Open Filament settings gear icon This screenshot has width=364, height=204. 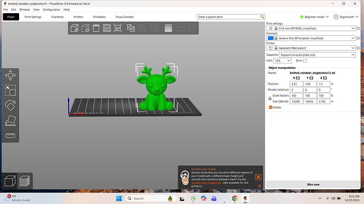(x=358, y=38)
